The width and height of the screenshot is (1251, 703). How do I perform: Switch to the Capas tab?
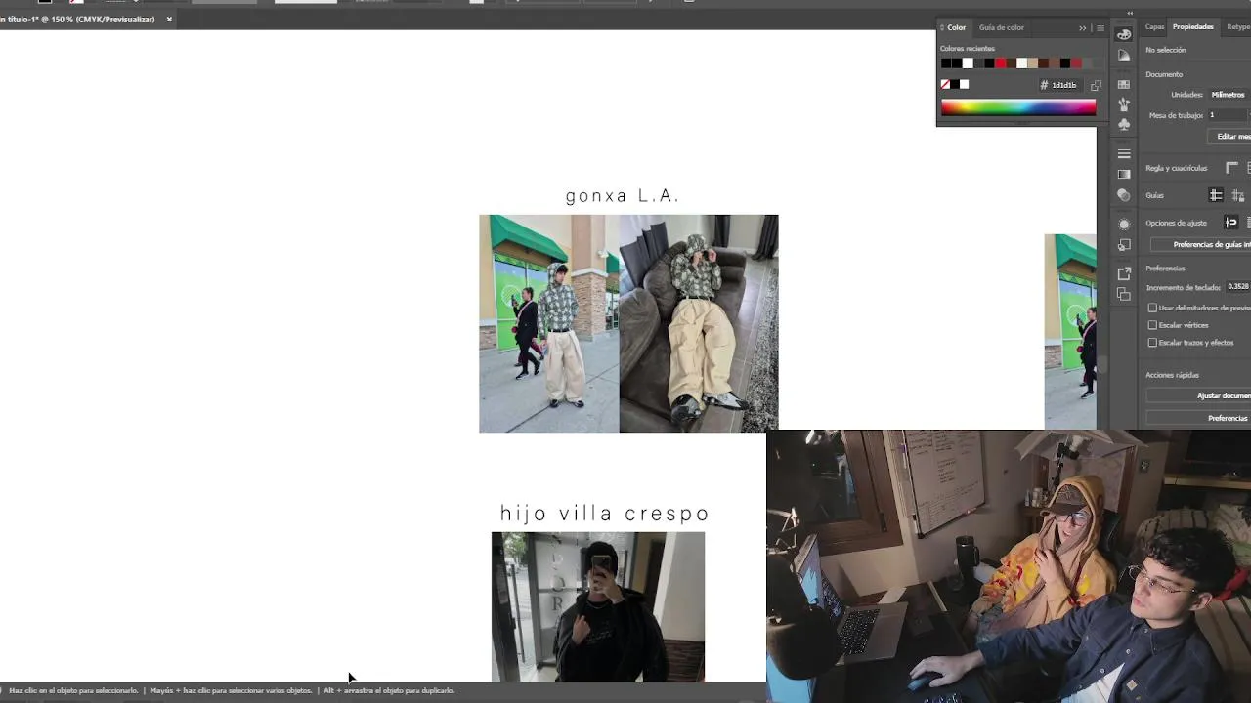1154,27
